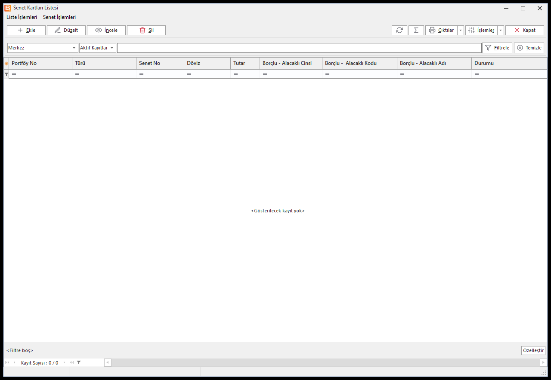551x380 pixels.
Task: Sort by the Tutar column header
Action: click(x=245, y=63)
